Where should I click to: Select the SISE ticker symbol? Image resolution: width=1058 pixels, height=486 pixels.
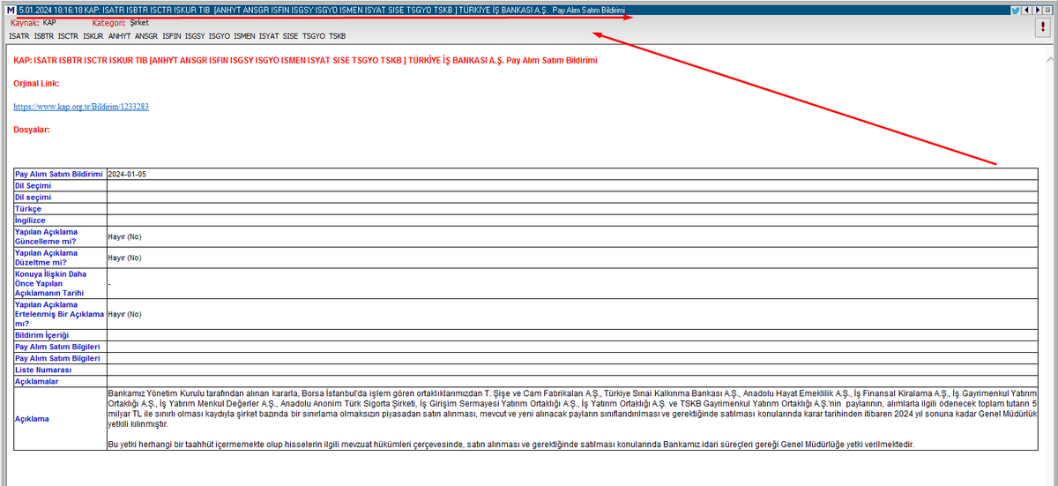click(290, 36)
